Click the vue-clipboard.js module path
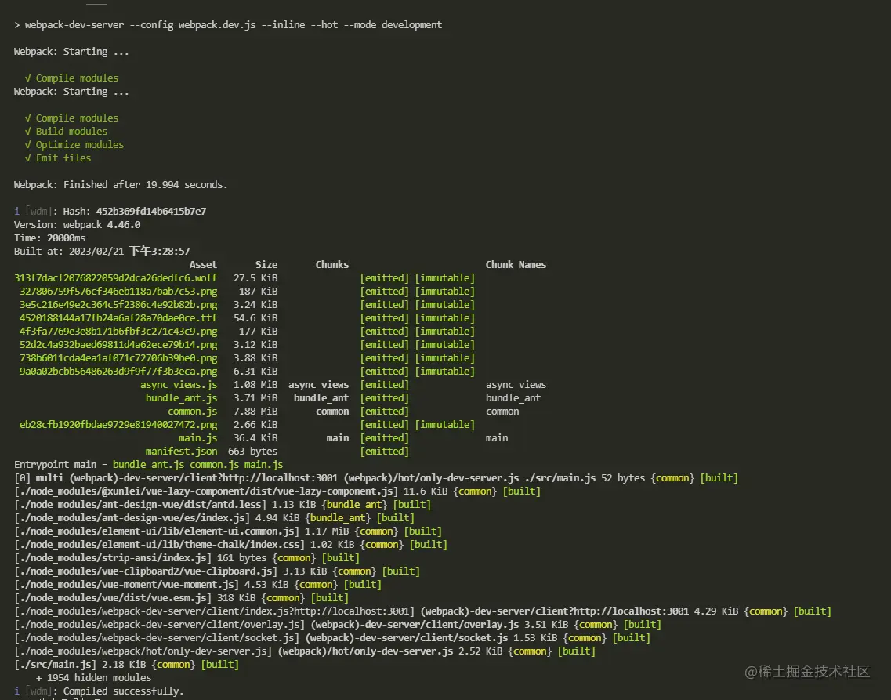 [146, 571]
